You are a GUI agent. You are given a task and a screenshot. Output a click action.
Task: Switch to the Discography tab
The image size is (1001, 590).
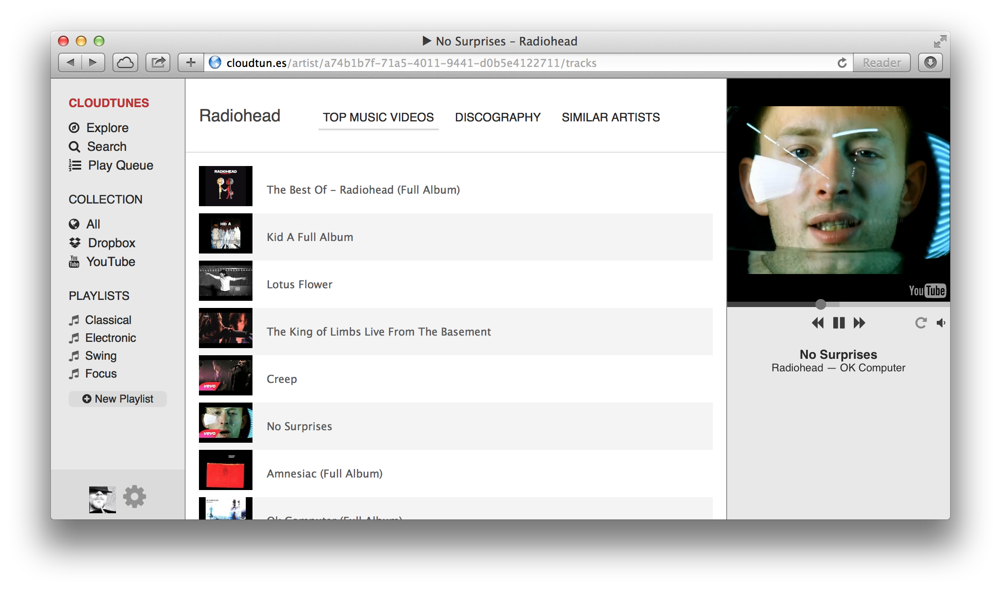coord(498,117)
